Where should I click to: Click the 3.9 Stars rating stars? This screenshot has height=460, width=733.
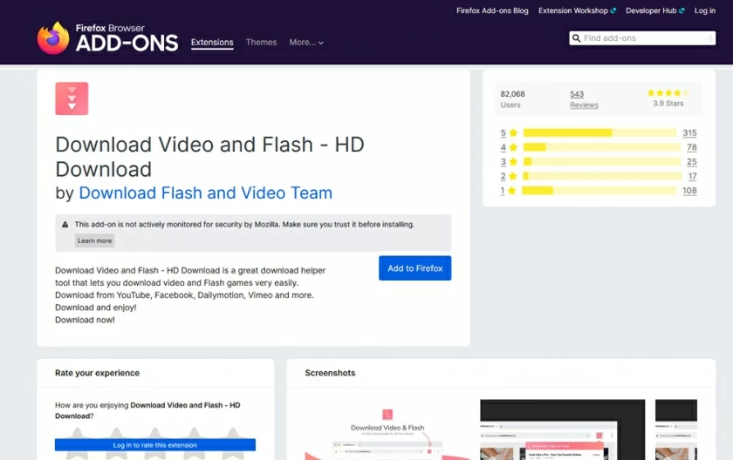pos(668,93)
